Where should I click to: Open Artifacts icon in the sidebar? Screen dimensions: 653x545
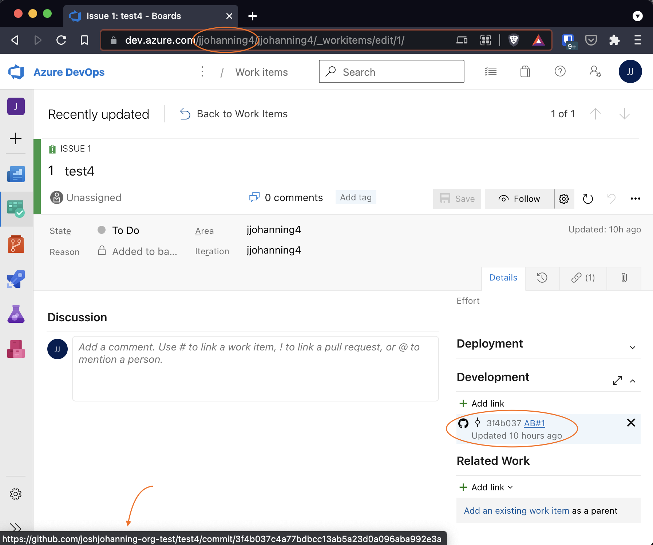(x=16, y=349)
